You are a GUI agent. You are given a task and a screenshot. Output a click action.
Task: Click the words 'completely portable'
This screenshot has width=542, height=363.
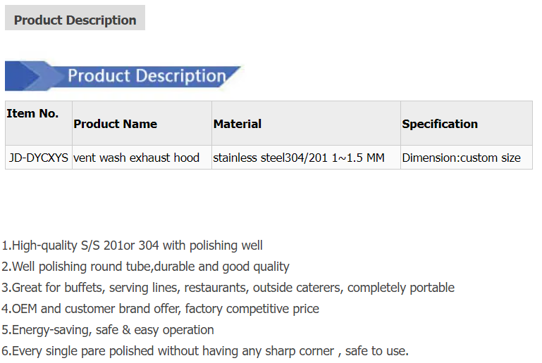[401, 288]
